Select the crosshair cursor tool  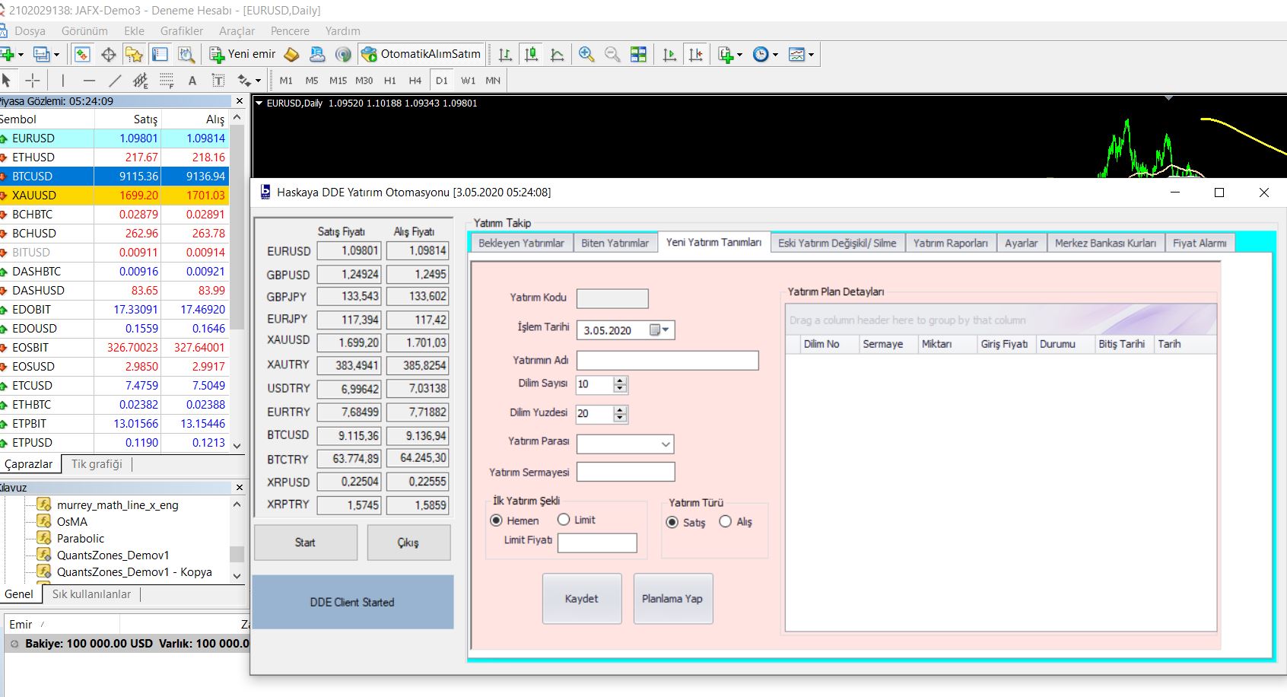[x=33, y=81]
